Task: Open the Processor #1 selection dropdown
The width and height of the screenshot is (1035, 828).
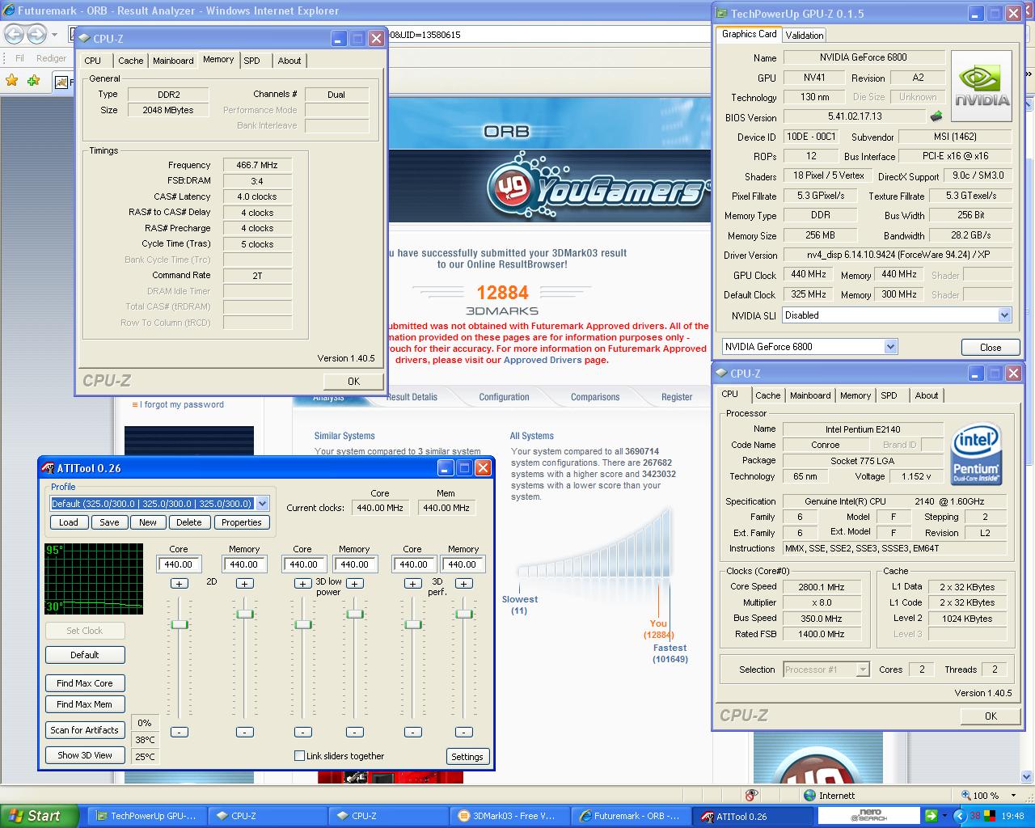Action: [x=863, y=670]
